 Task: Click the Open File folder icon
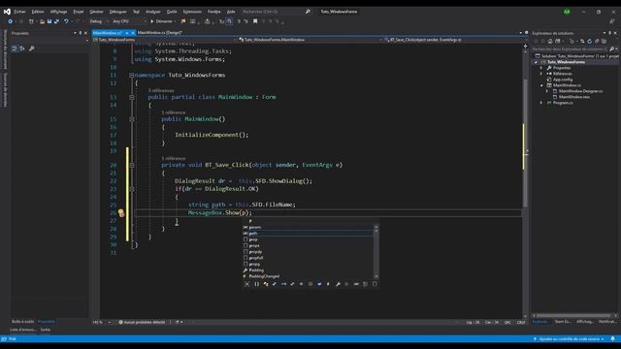click(42, 21)
